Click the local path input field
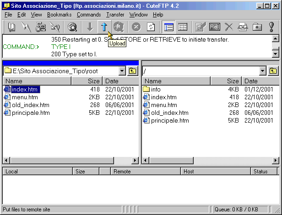Image resolution: width=282 pixels, height=215 pixels. pos(61,71)
